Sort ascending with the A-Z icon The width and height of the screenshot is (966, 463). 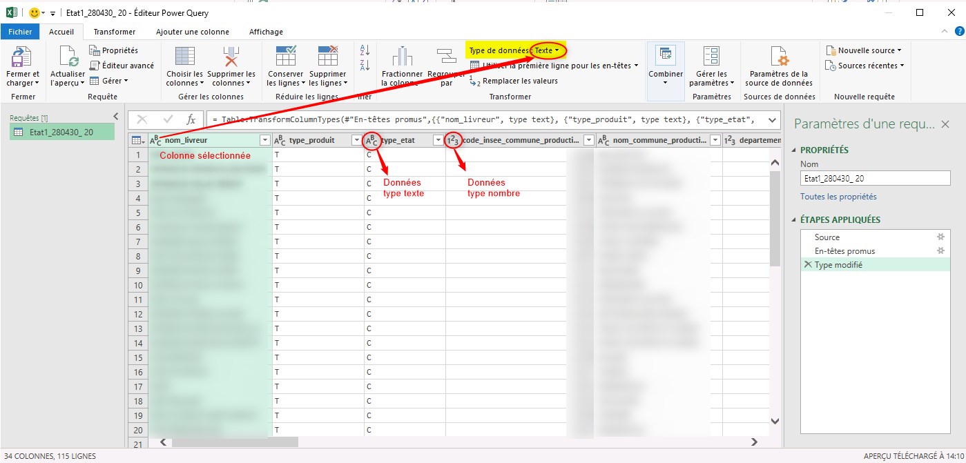pos(365,50)
